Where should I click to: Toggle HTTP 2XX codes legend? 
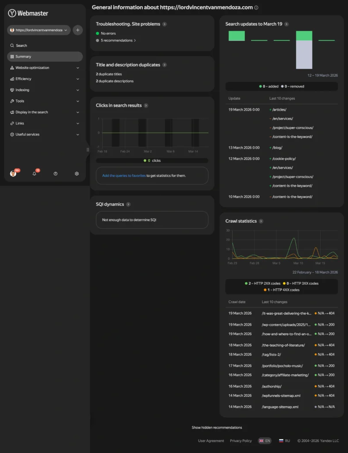(x=263, y=284)
